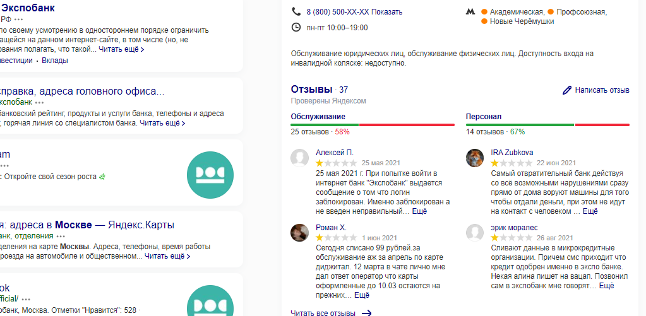This screenshot has width=646, height=316.
Task: Expand Алексей П. review with Ещё
Action: tap(419, 211)
